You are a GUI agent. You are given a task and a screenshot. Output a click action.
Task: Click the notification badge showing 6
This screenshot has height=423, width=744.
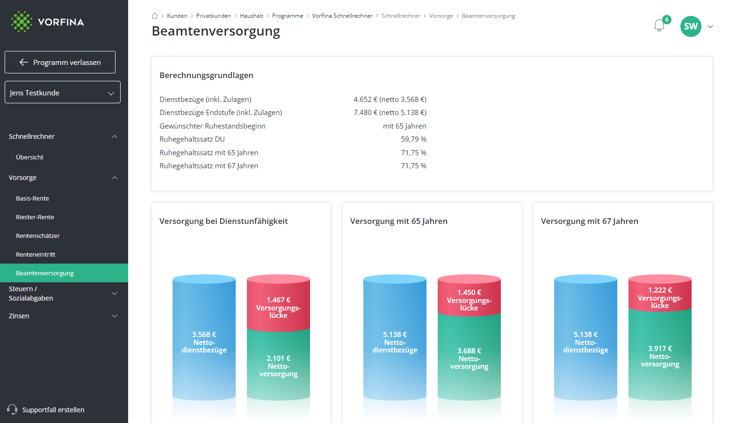click(667, 20)
